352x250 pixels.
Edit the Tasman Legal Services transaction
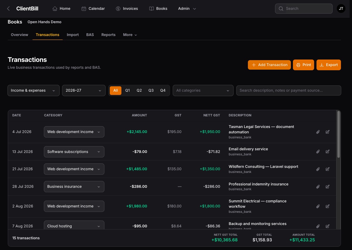click(x=328, y=132)
